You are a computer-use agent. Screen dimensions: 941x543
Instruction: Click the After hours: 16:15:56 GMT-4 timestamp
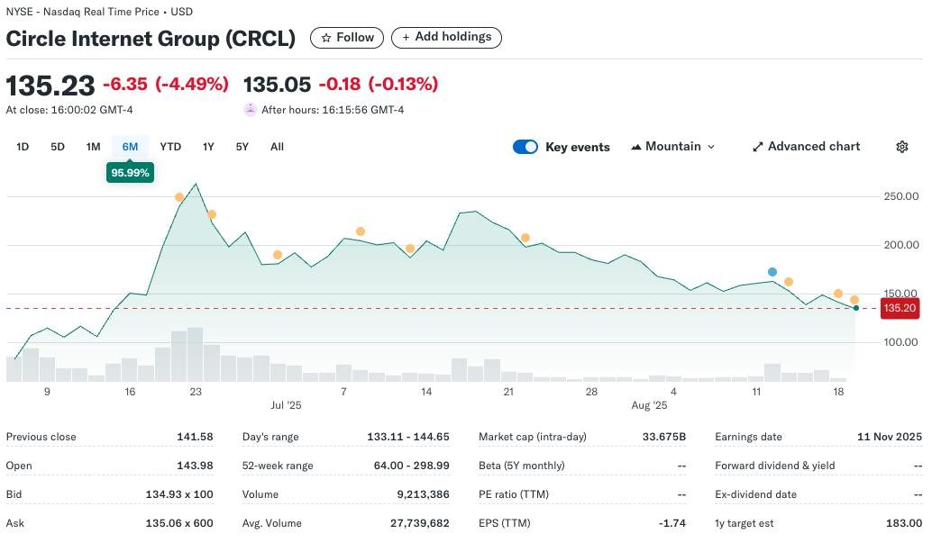(333, 110)
